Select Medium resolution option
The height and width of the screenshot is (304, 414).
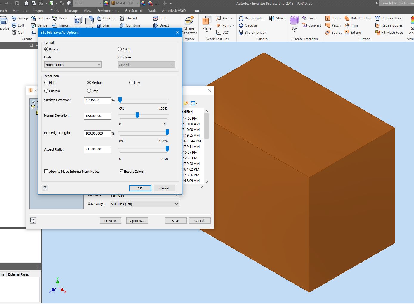[89, 83]
